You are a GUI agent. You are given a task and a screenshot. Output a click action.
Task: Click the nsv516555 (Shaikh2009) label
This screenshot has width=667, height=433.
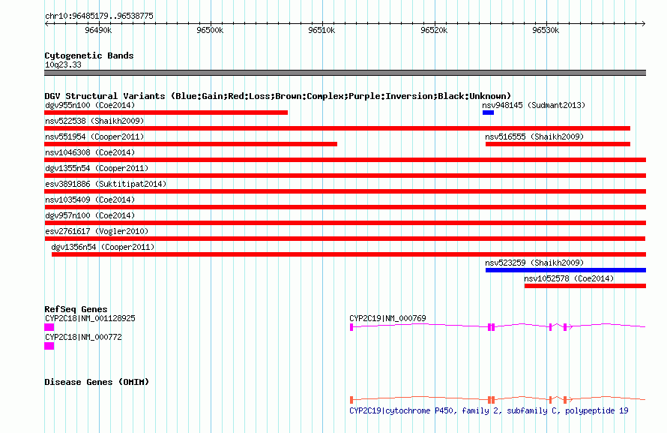click(534, 137)
